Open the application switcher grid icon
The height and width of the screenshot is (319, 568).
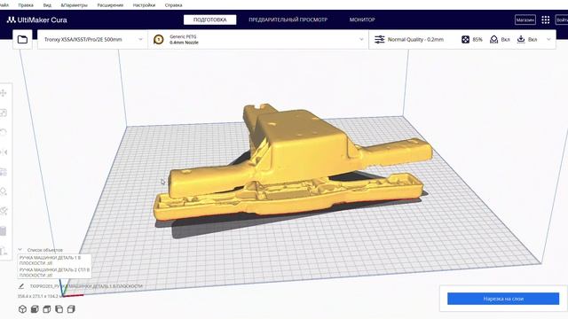coord(546,19)
